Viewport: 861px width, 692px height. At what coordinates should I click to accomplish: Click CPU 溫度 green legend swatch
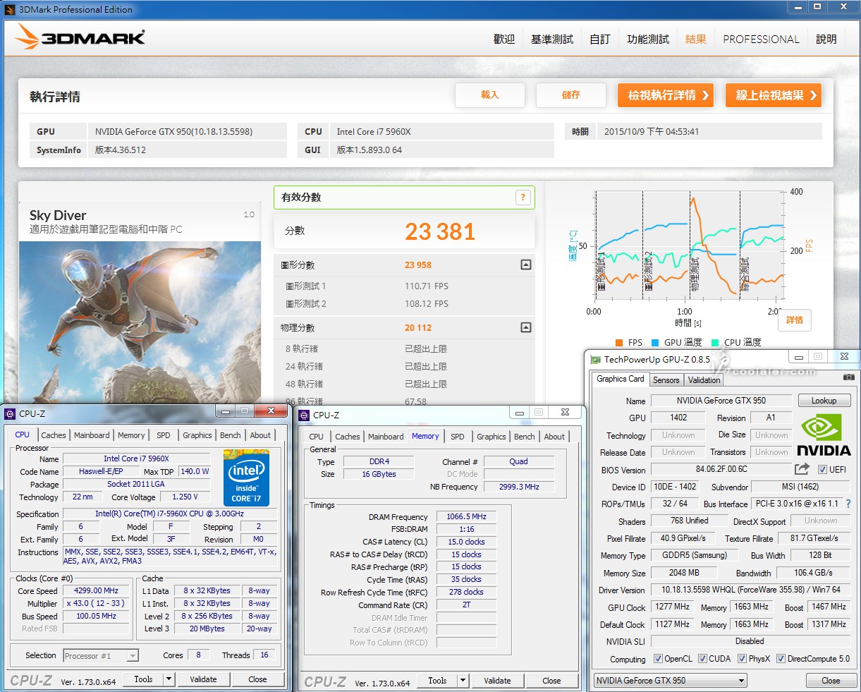tap(716, 343)
